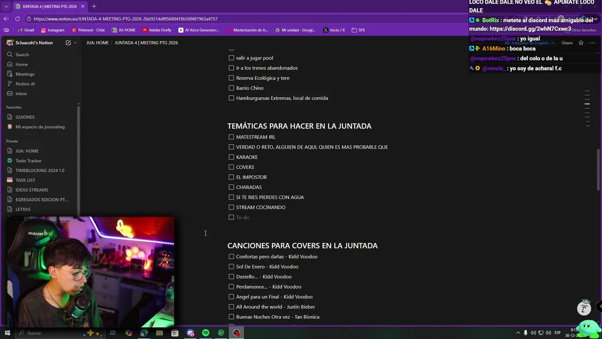The width and height of the screenshot is (602, 339).
Task: Open the Gmail bookmark
Action: tap(26, 30)
